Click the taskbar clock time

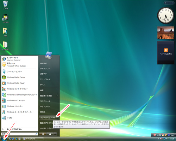point(172,139)
